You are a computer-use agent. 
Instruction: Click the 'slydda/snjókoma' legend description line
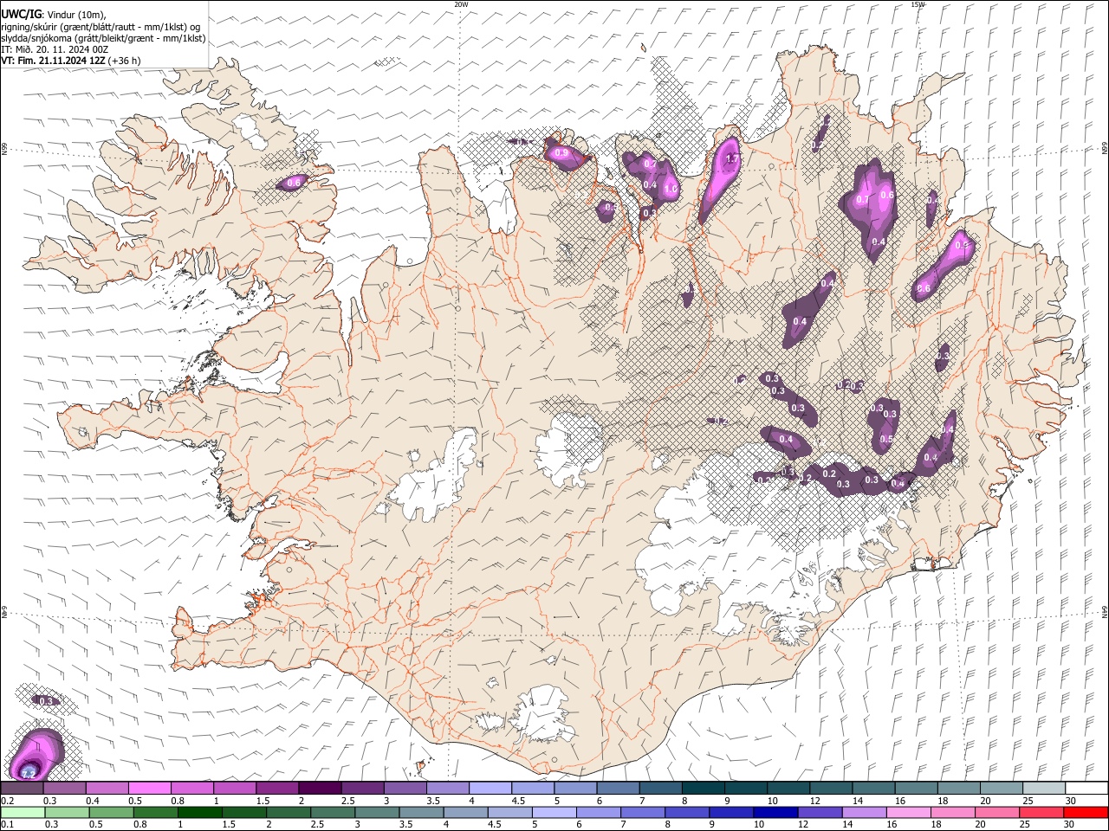[103, 38]
